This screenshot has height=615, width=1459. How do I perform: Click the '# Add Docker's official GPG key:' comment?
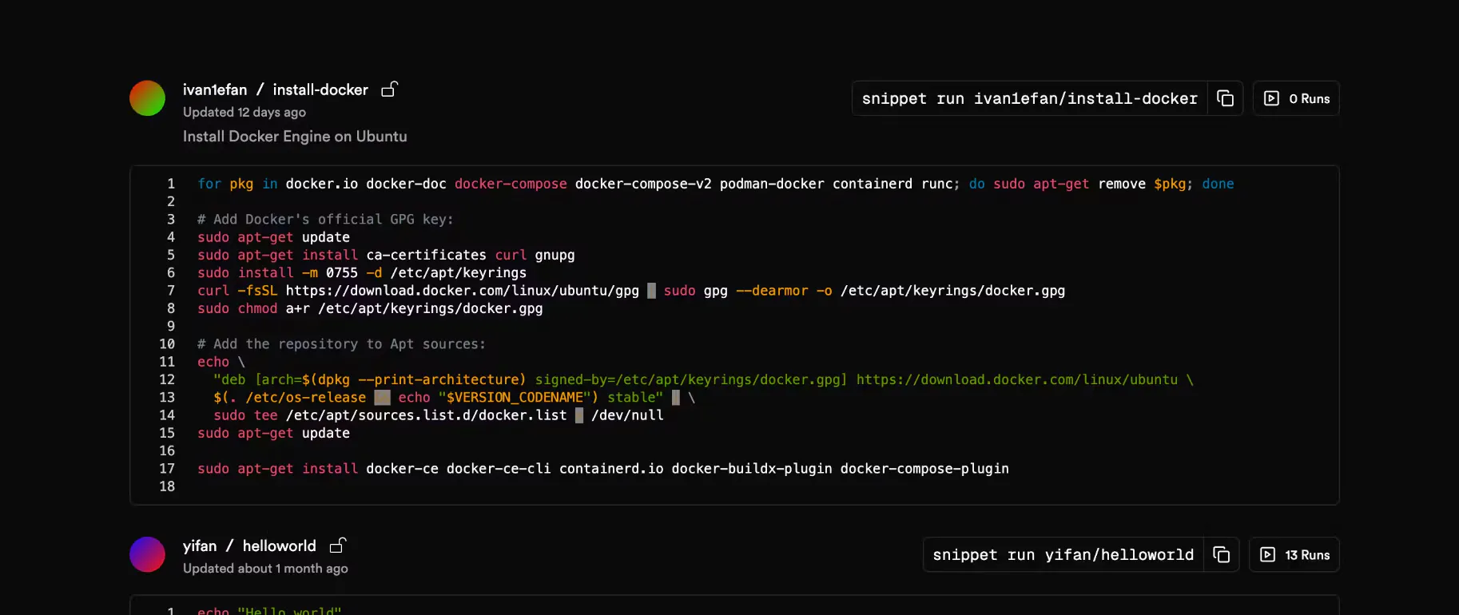[325, 220]
